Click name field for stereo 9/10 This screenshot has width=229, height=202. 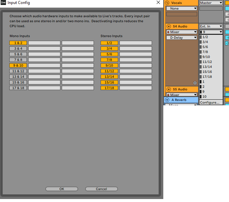point(136,66)
